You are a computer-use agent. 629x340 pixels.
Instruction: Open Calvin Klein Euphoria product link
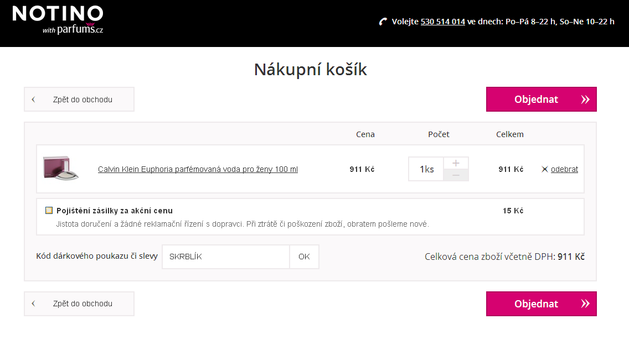pos(198,169)
